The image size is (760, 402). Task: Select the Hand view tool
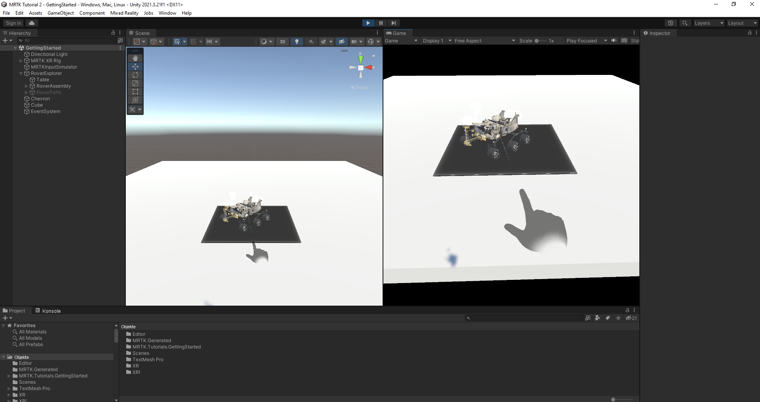click(x=135, y=58)
